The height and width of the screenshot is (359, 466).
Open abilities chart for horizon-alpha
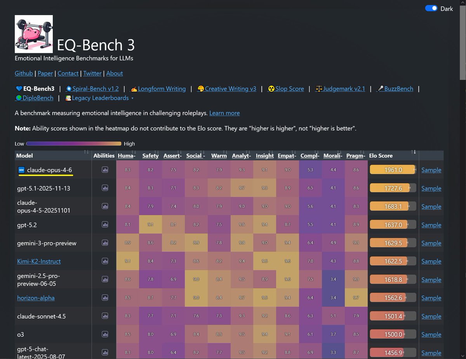104,298
